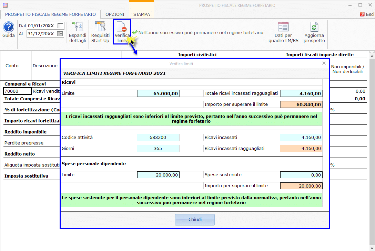Click the Perdite pregresse row label

(24, 143)
